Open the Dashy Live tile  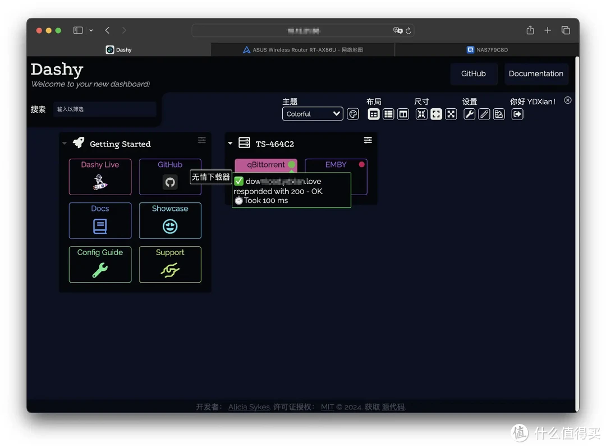tap(100, 177)
